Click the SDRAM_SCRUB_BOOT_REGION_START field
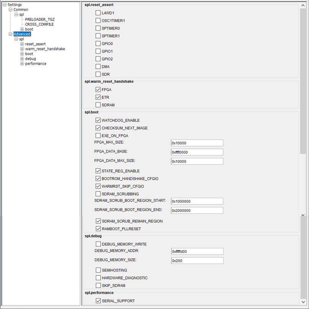Screen dimensions: 309x309 pos(197,201)
